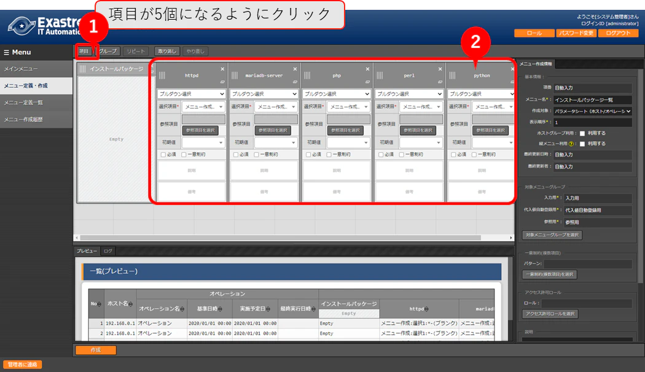Viewport: 645px width, 372px height.
Task: Click the メニュー名 input field
Action: (x=592, y=100)
